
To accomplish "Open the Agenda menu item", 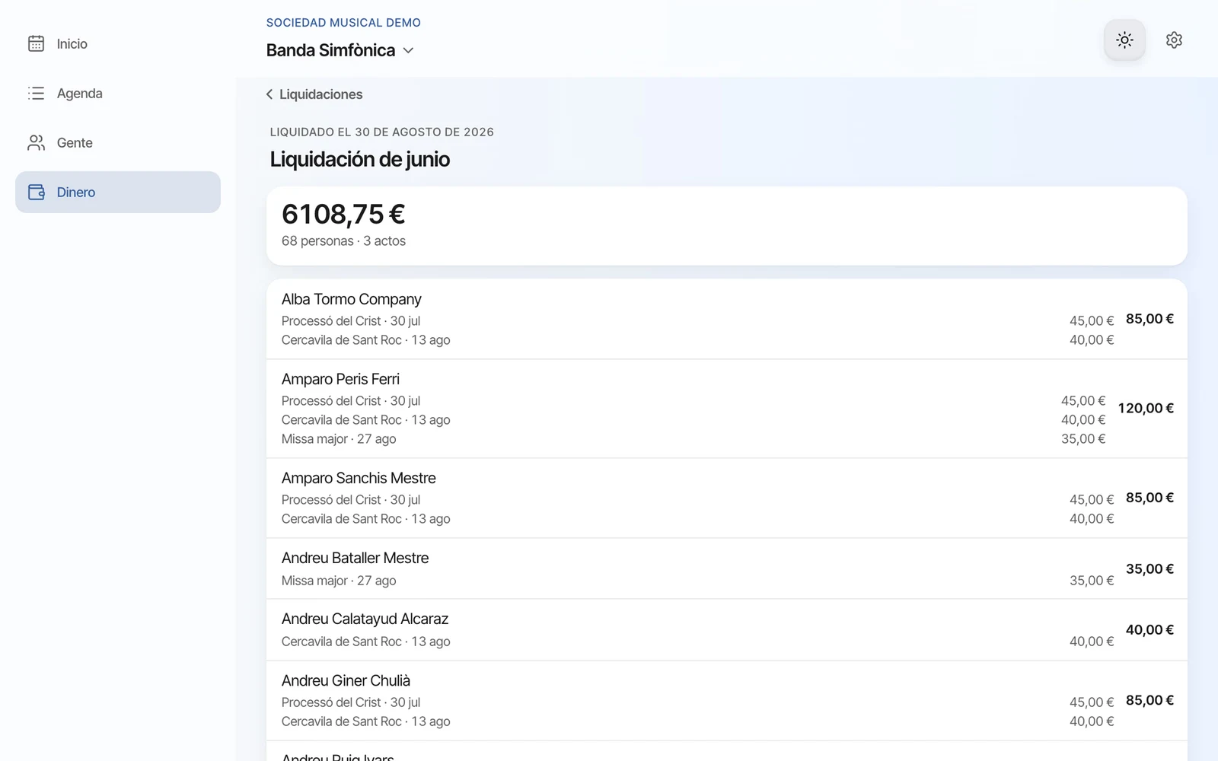I will point(118,93).
